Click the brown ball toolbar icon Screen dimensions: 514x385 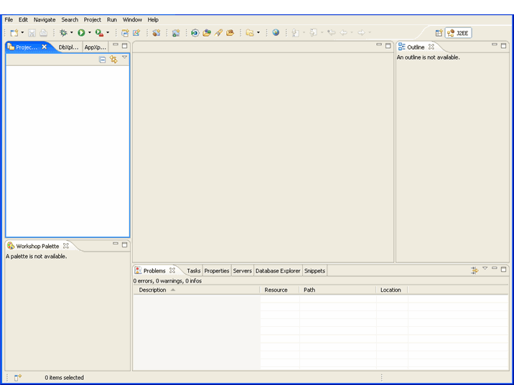pos(156,33)
